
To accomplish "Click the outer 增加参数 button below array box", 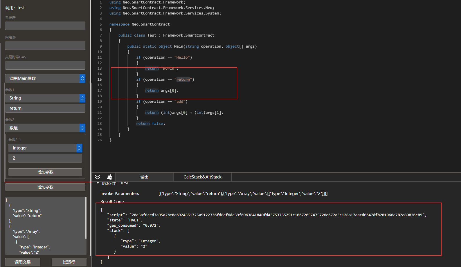I will point(45,187).
